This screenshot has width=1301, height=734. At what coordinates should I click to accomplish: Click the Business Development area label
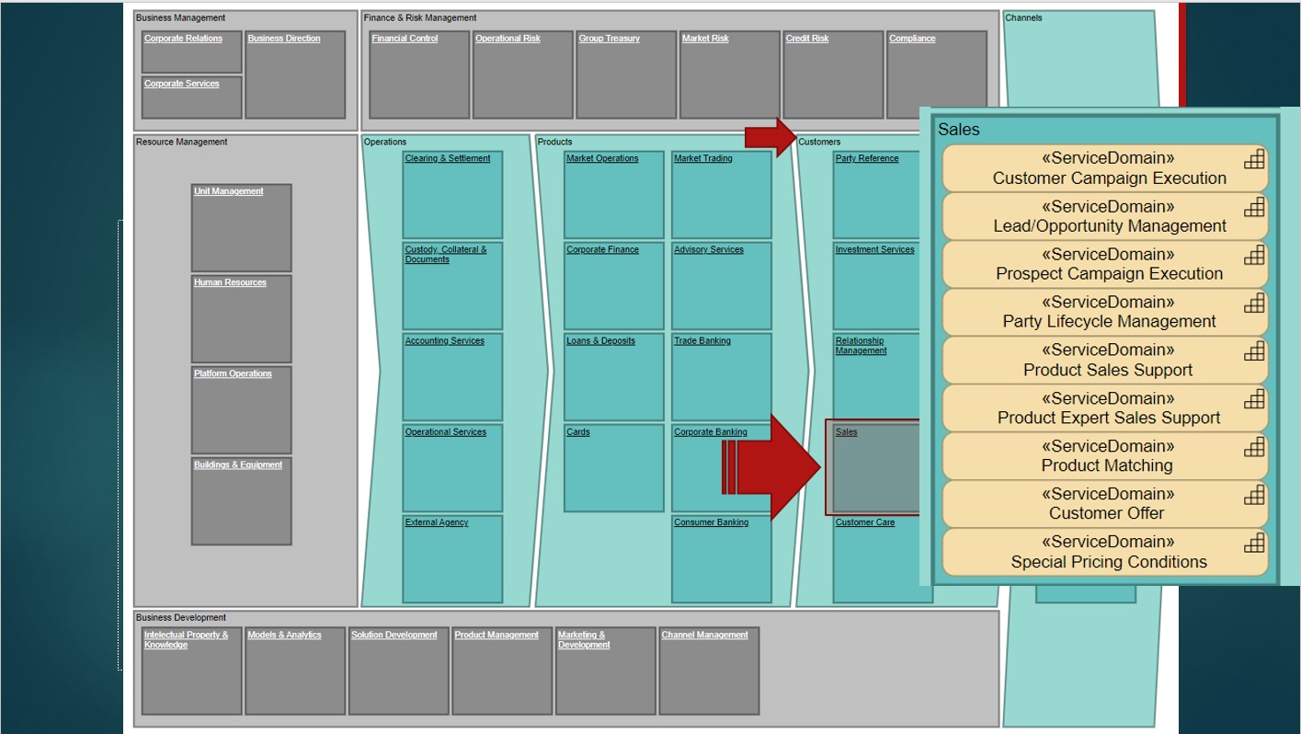tap(180, 617)
